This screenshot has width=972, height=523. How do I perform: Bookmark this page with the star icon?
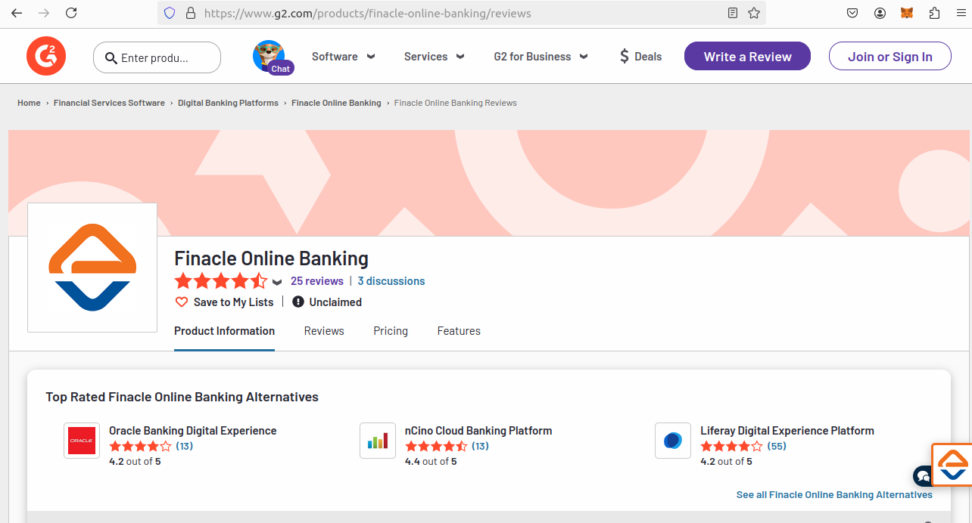click(754, 13)
